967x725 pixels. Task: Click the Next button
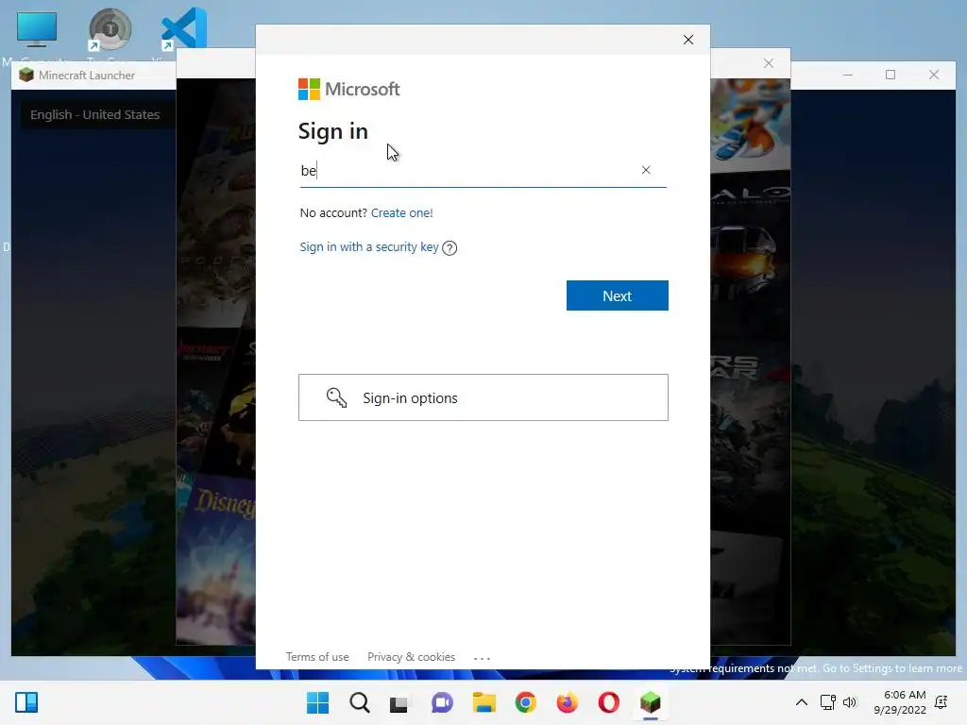point(617,295)
